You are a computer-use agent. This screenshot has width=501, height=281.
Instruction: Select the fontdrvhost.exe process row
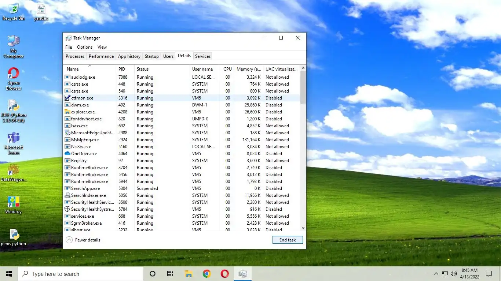[x=182, y=119]
